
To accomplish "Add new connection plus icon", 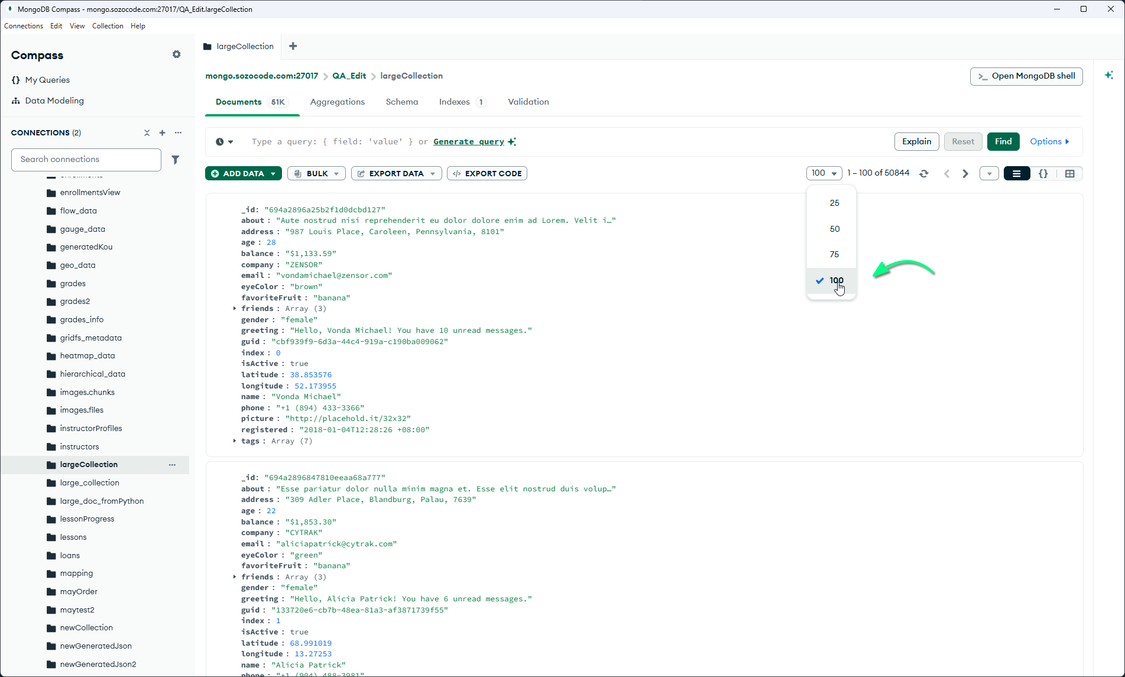I will coord(163,133).
